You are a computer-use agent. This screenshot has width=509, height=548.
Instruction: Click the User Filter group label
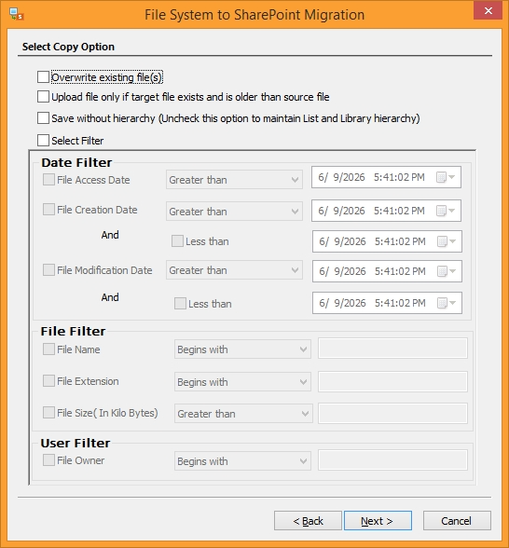coord(76,443)
